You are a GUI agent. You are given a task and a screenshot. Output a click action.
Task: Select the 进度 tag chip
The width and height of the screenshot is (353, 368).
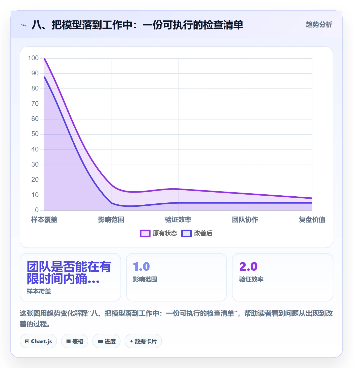[106, 341]
